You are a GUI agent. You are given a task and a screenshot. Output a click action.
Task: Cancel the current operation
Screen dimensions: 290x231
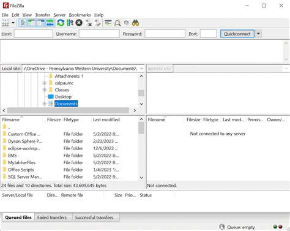[79, 23]
